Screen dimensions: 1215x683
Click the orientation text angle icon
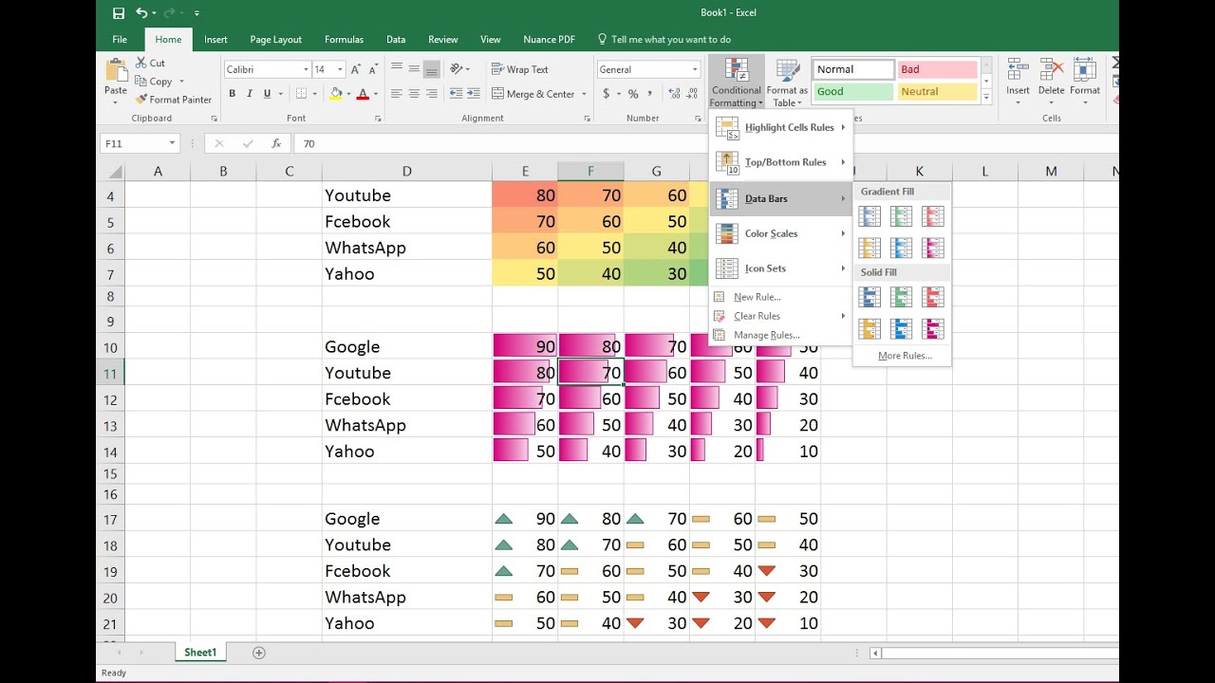(x=458, y=69)
